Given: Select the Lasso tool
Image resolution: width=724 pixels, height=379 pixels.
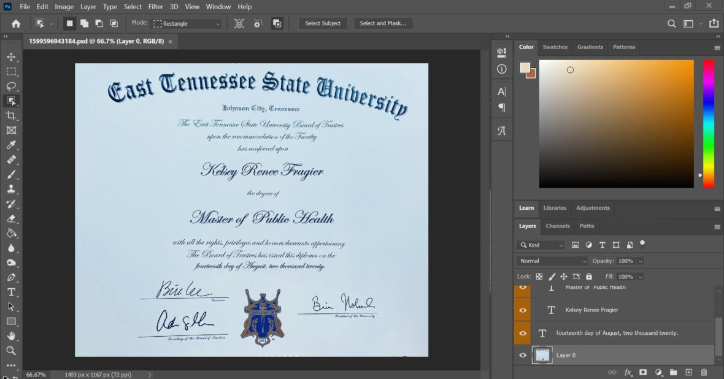Looking at the screenshot, I should (x=11, y=86).
